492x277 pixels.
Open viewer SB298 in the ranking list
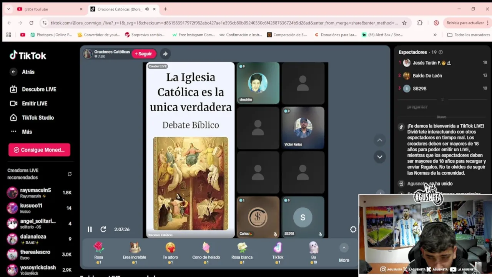[442, 88]
